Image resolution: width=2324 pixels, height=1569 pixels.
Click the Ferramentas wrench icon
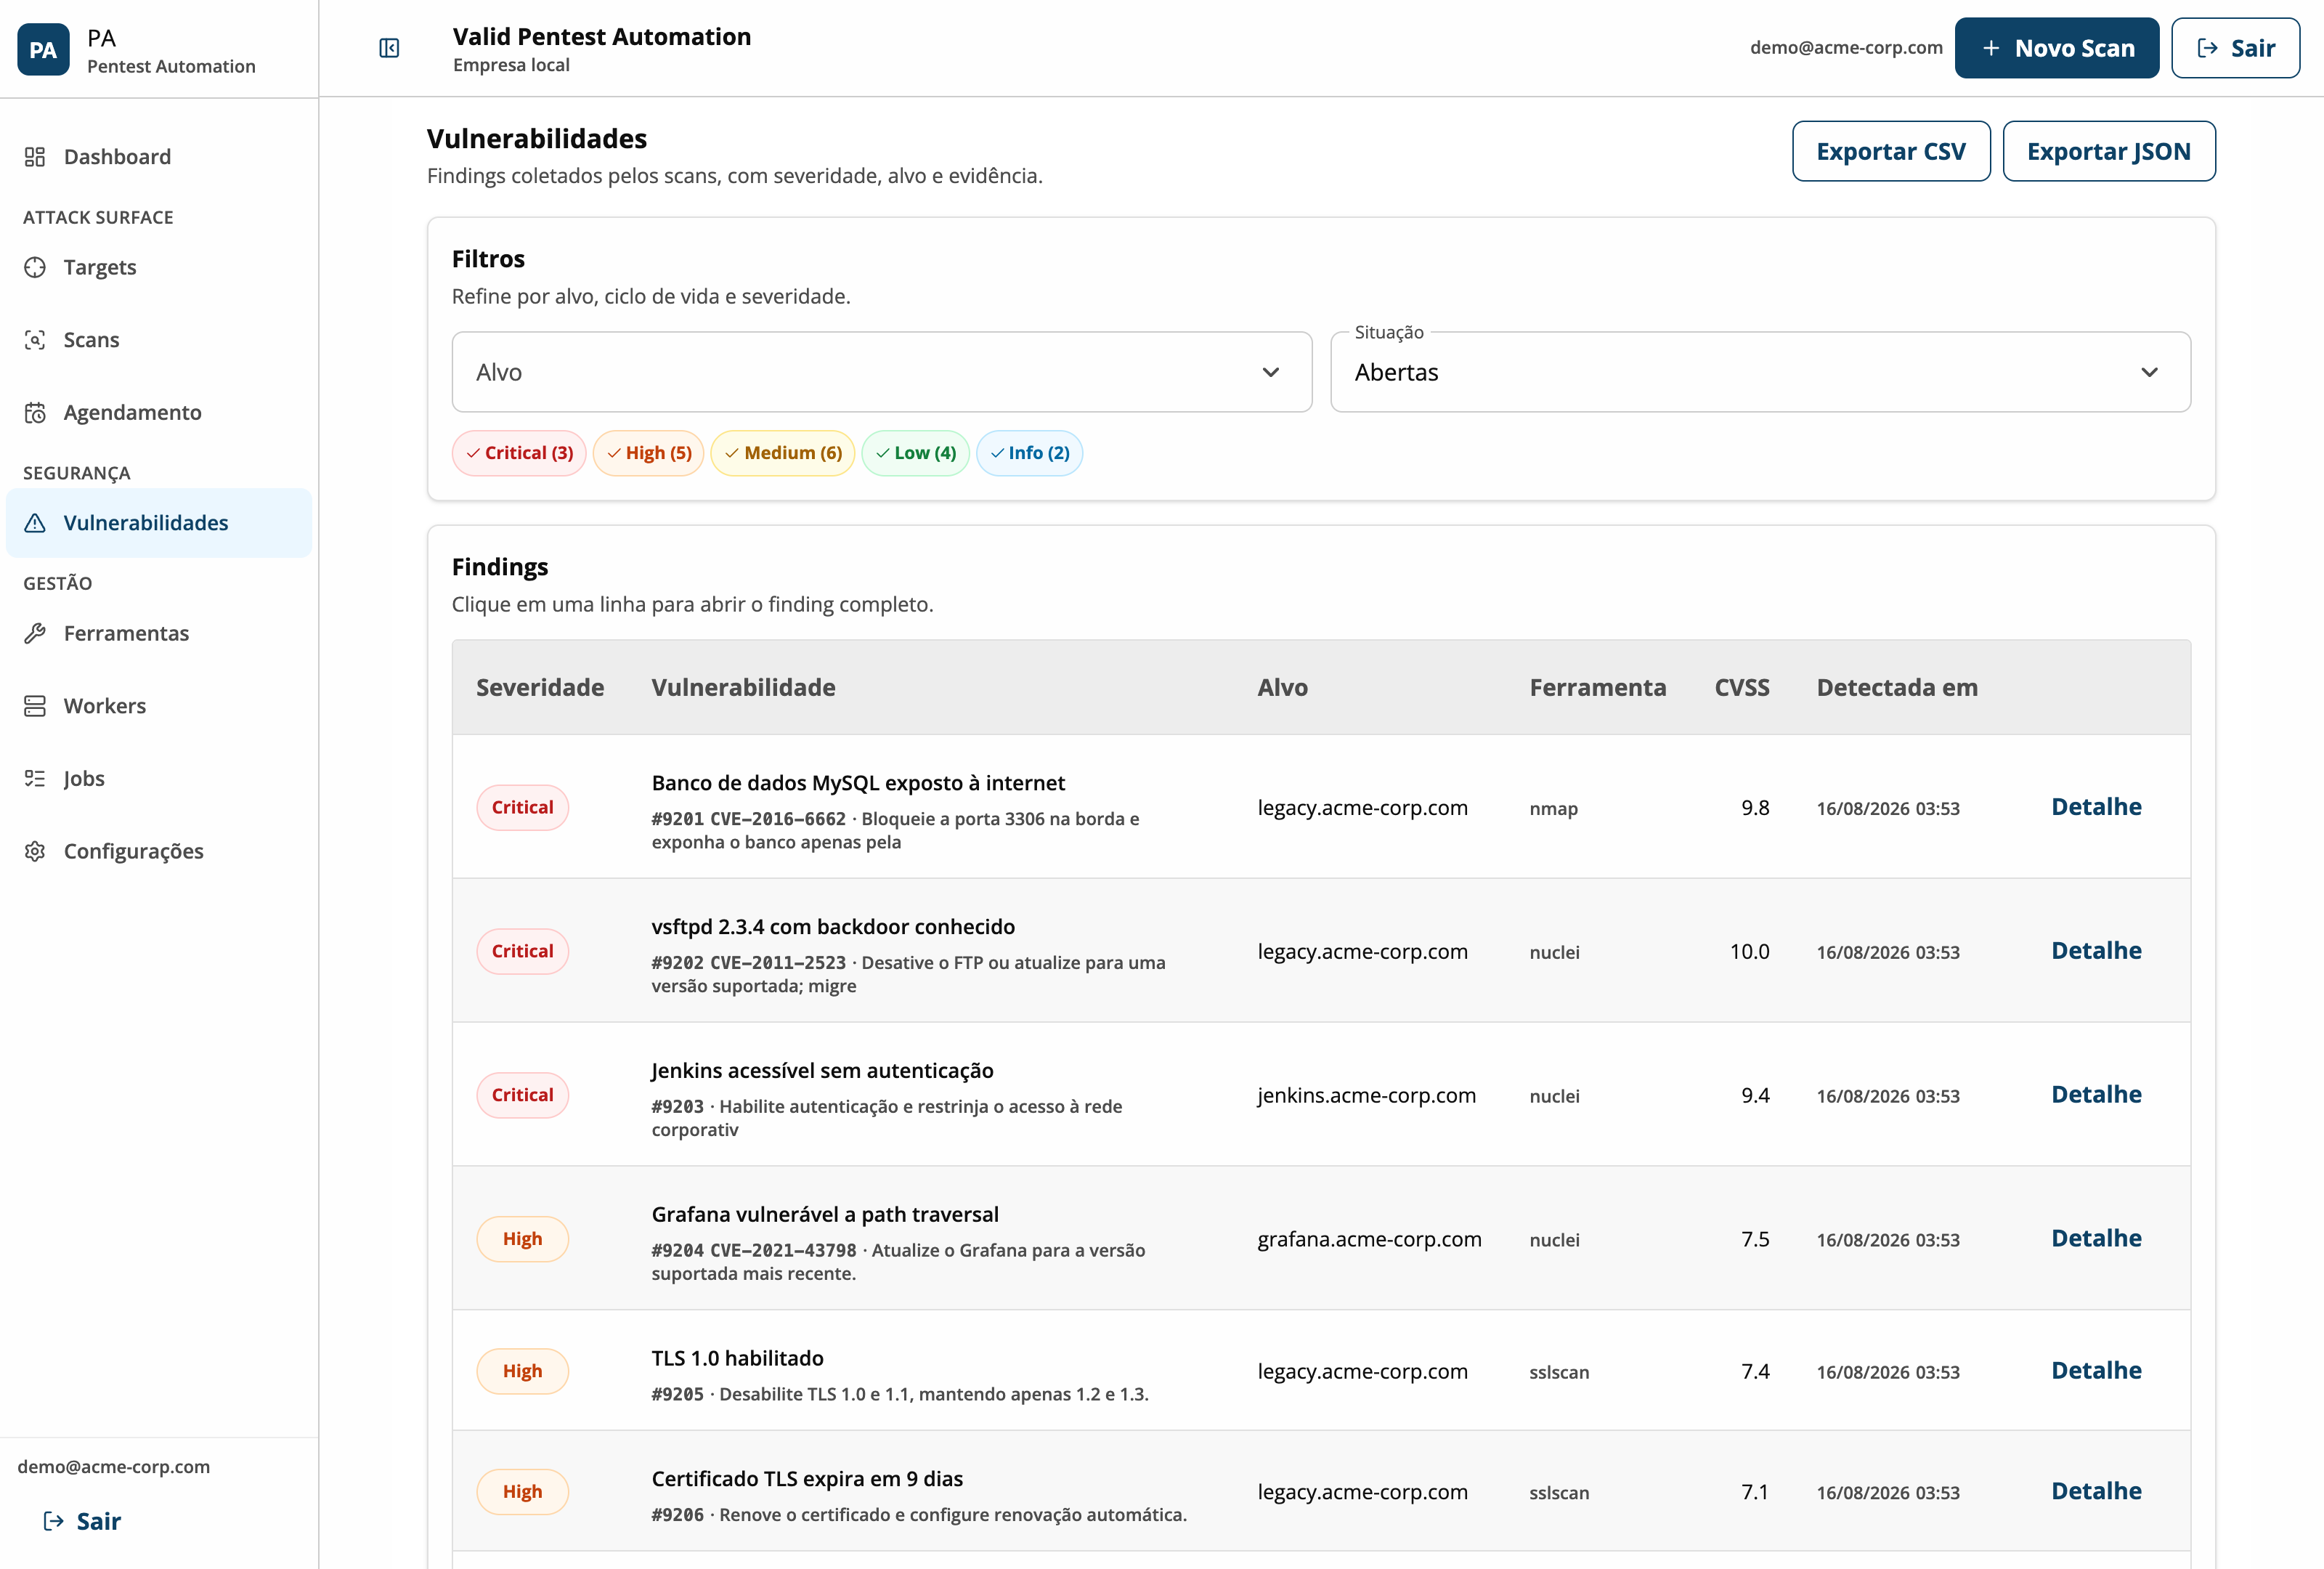pos(35,633)
